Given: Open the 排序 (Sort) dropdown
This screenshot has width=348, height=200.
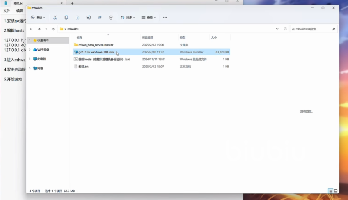Looking at the screenshot, I should (x=128, y=18).
